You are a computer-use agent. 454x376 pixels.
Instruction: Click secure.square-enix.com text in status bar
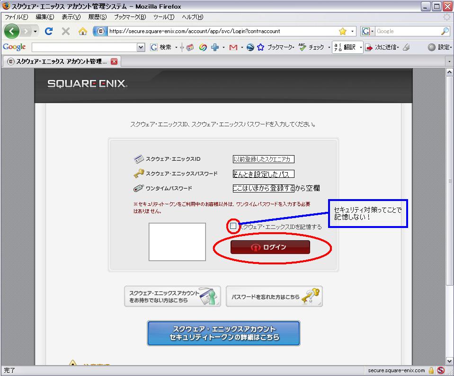396,370
